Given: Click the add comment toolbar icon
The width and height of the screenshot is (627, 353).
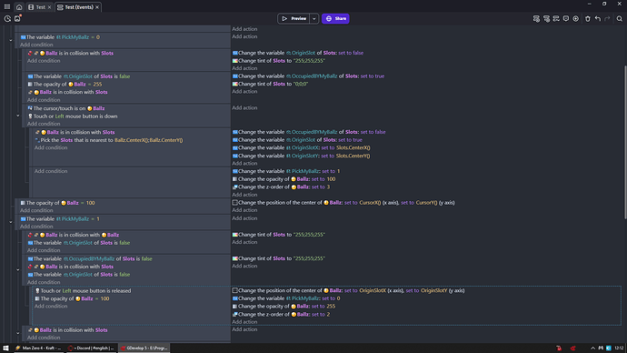Looking at the screenshot, I should (566, 19).
